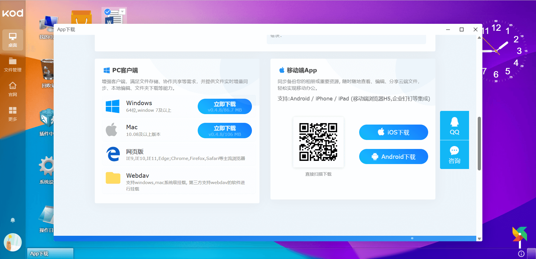Open the 插件中心 plugin center icon
The width and height of the screenshot is (536, 259).
pos(47,122)
